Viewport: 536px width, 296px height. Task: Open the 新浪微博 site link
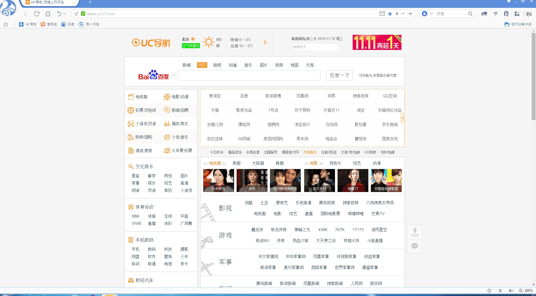273,96
